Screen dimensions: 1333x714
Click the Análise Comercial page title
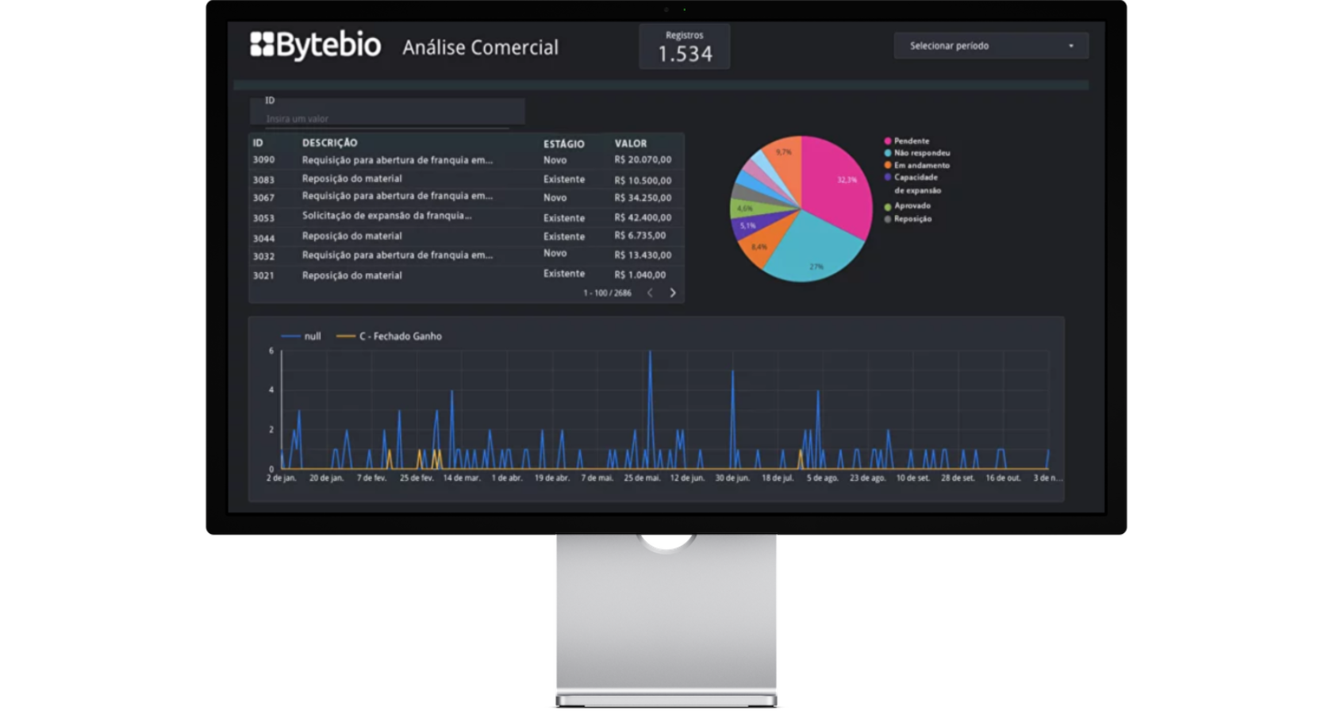pyautogui.click(x=480, y=48)
